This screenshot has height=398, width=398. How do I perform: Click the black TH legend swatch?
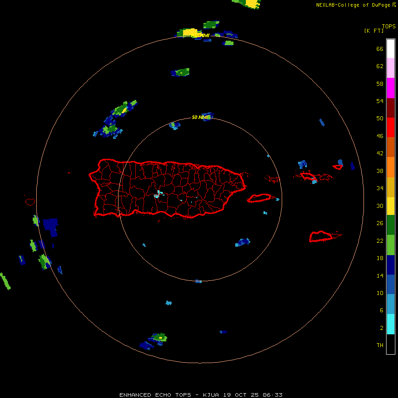(390, 344)
